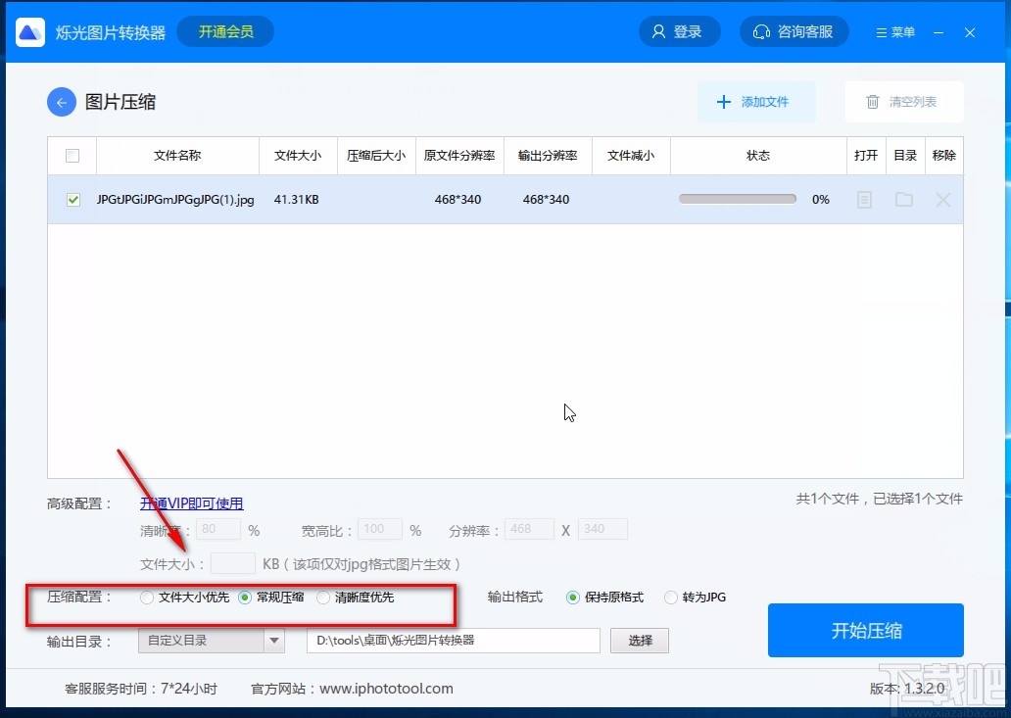Select the 文件大小优先 compression option
Image resolution: width=1011 pixels, height=718 pixels.
[x=147, y=598]
